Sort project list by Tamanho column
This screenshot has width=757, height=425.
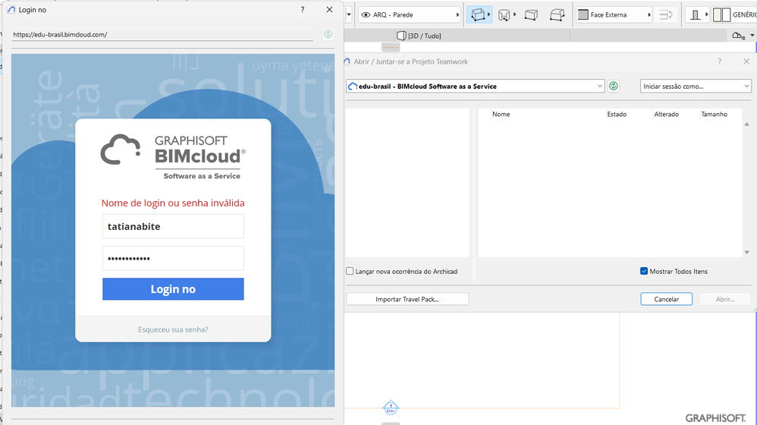click(x=714, y=115)
